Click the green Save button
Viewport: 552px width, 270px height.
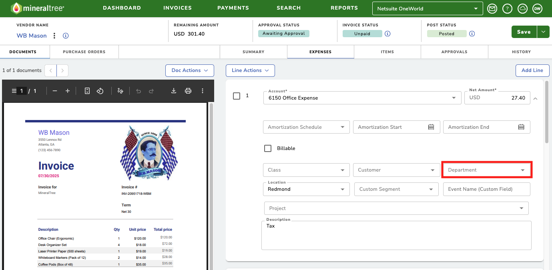524,32
